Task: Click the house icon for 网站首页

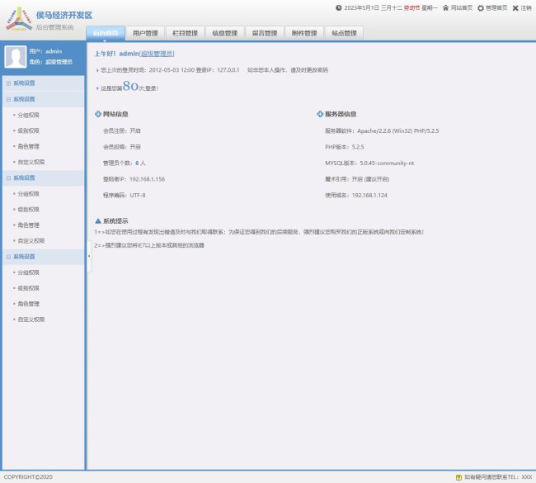Action: click(x=445, y=7)
